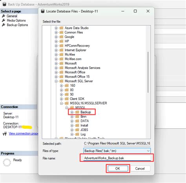Select the Microsoft folder label

click(x=71, y=63)
